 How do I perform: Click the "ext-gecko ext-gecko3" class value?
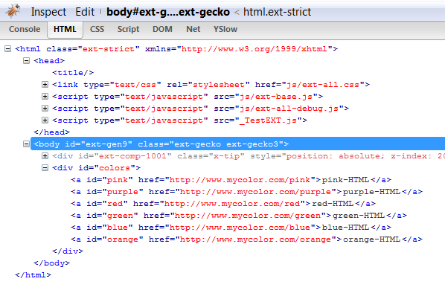tap(226, 144)
